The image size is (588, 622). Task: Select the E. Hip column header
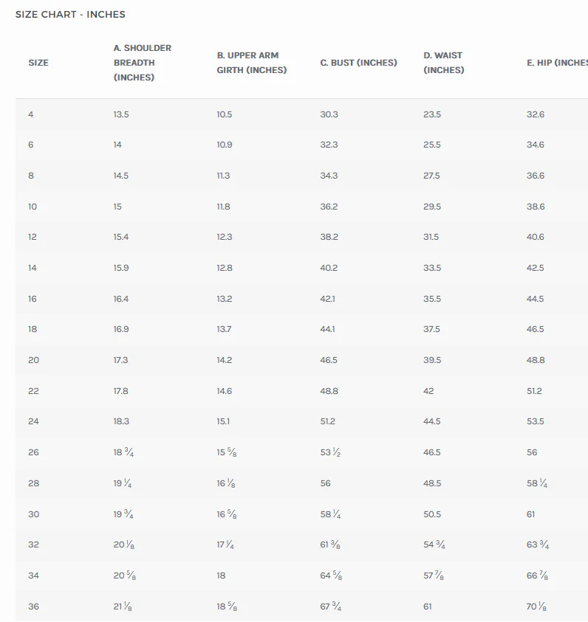557,63
